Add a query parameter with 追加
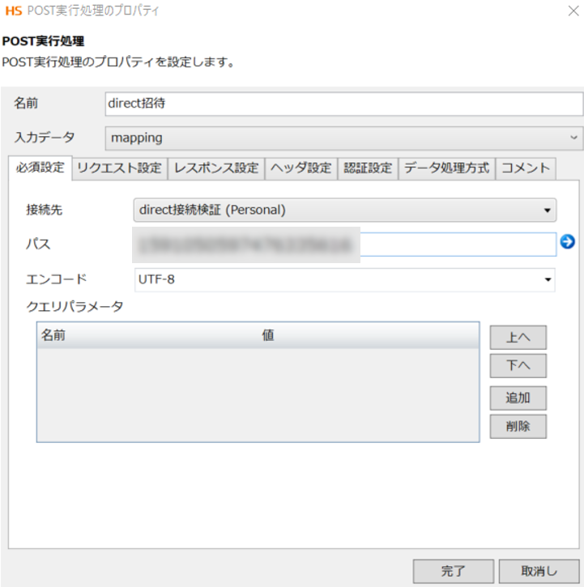 [x=518, y=398]
